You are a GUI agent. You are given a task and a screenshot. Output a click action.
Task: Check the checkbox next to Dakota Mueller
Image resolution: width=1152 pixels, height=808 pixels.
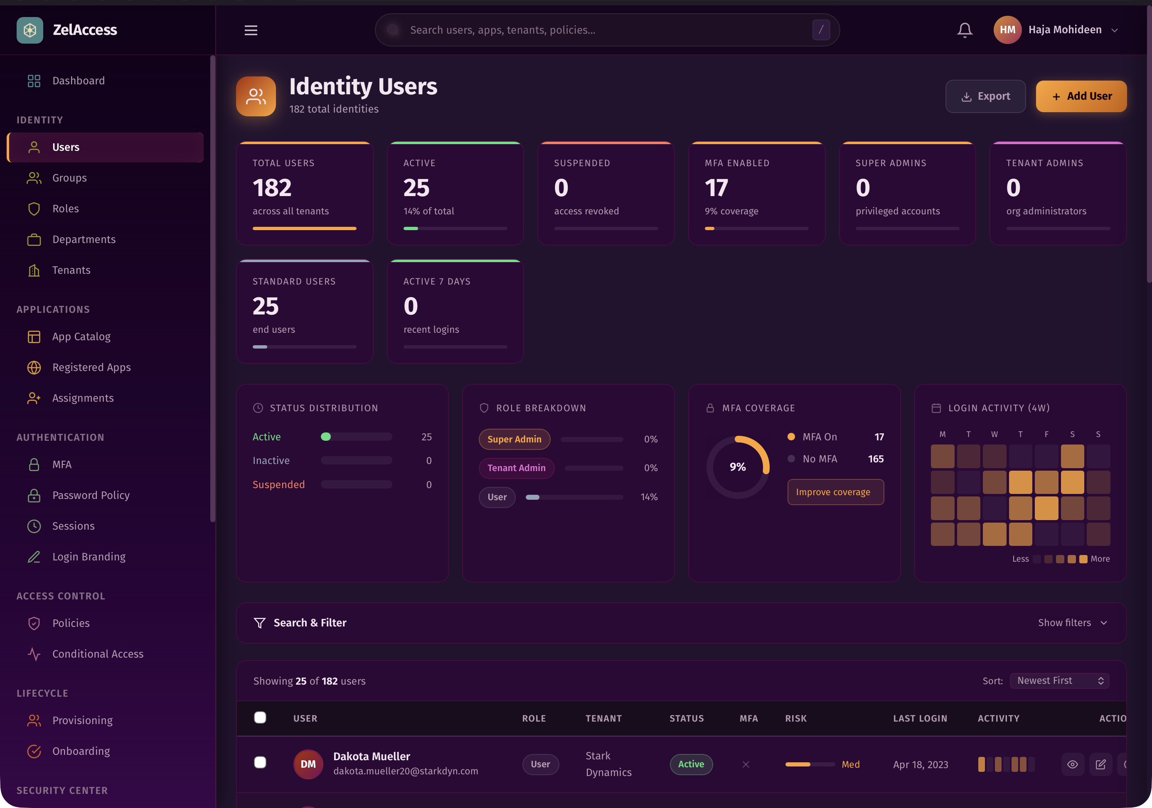click(261, 762)
